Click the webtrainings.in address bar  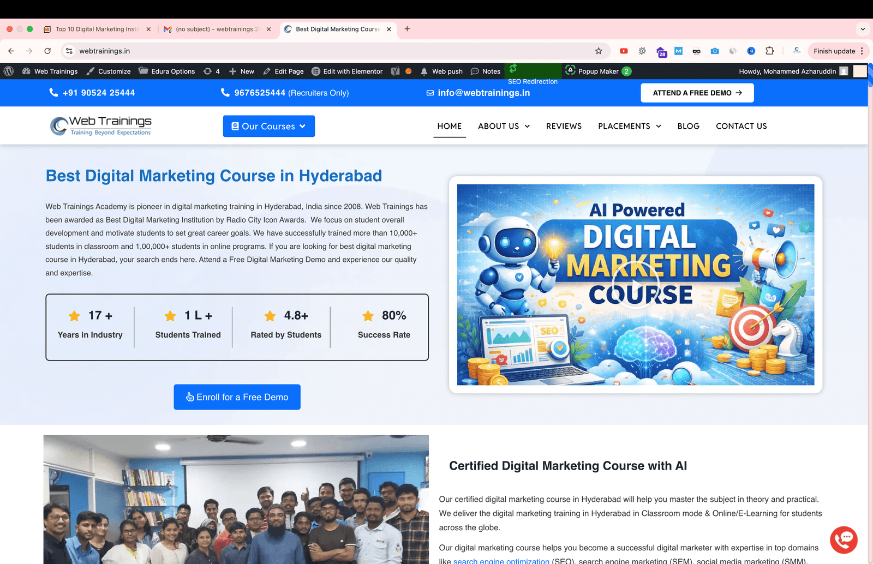[x=327, y=51]
